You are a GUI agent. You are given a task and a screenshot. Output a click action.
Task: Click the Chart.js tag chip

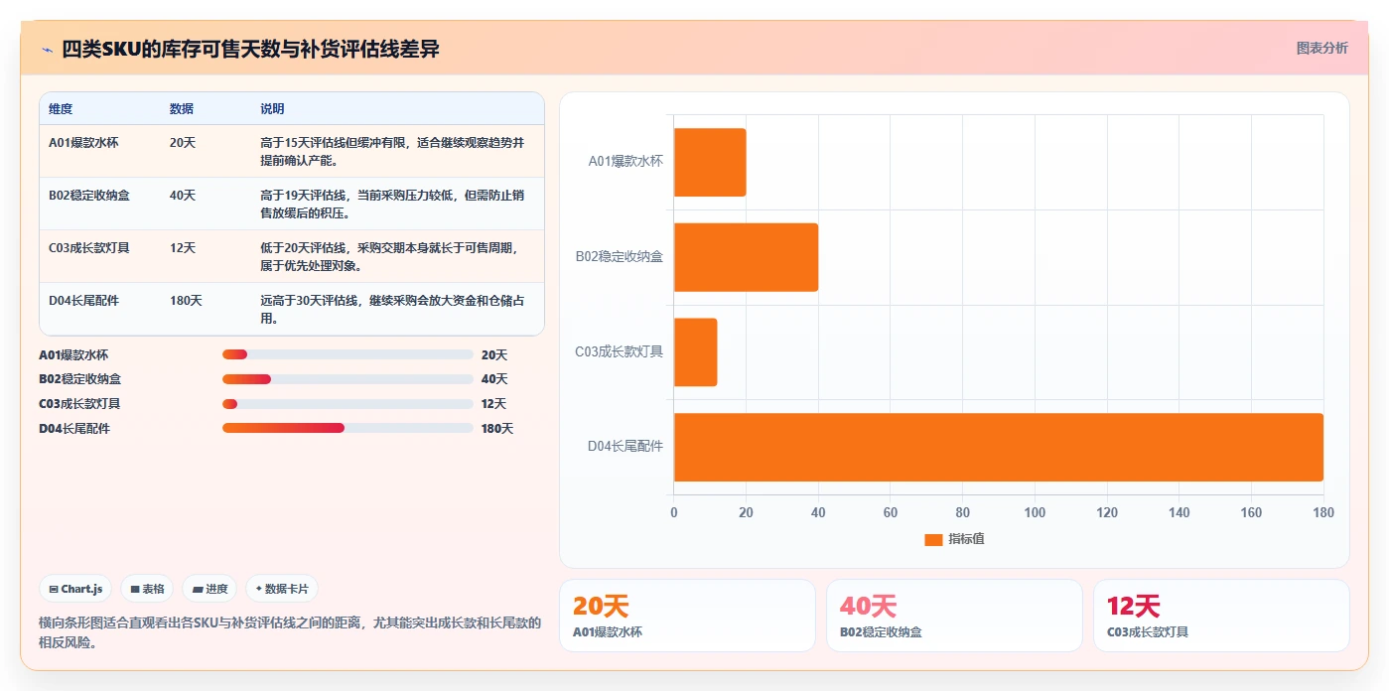(76, 589)
